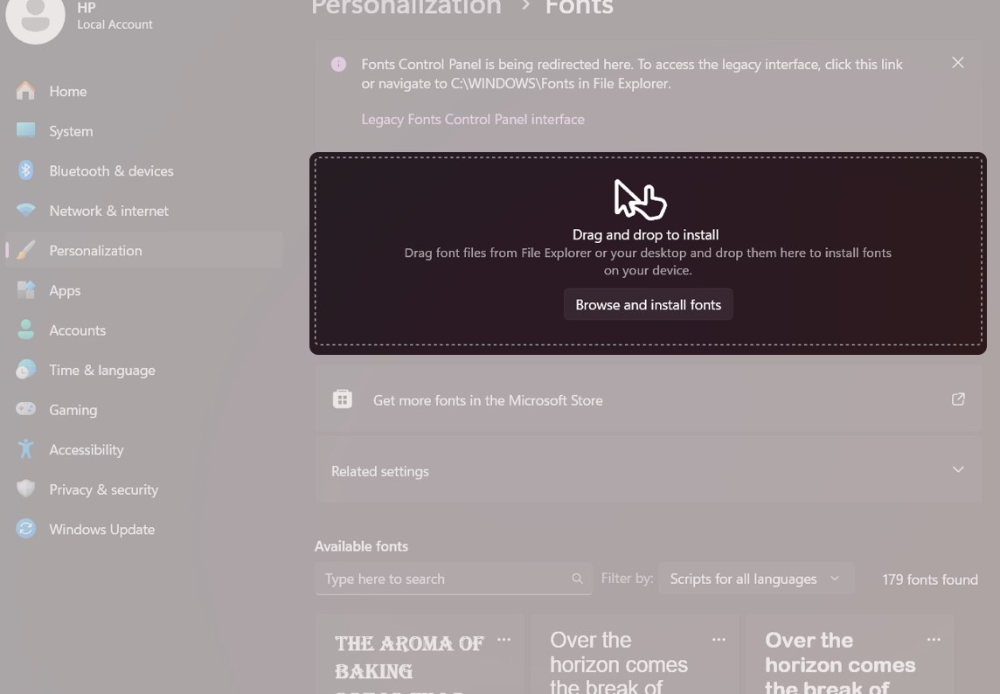Open the Aroma of Baking font options menu

point(503,639)
